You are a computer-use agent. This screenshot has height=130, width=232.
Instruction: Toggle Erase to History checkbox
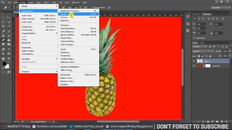(91, 8)
